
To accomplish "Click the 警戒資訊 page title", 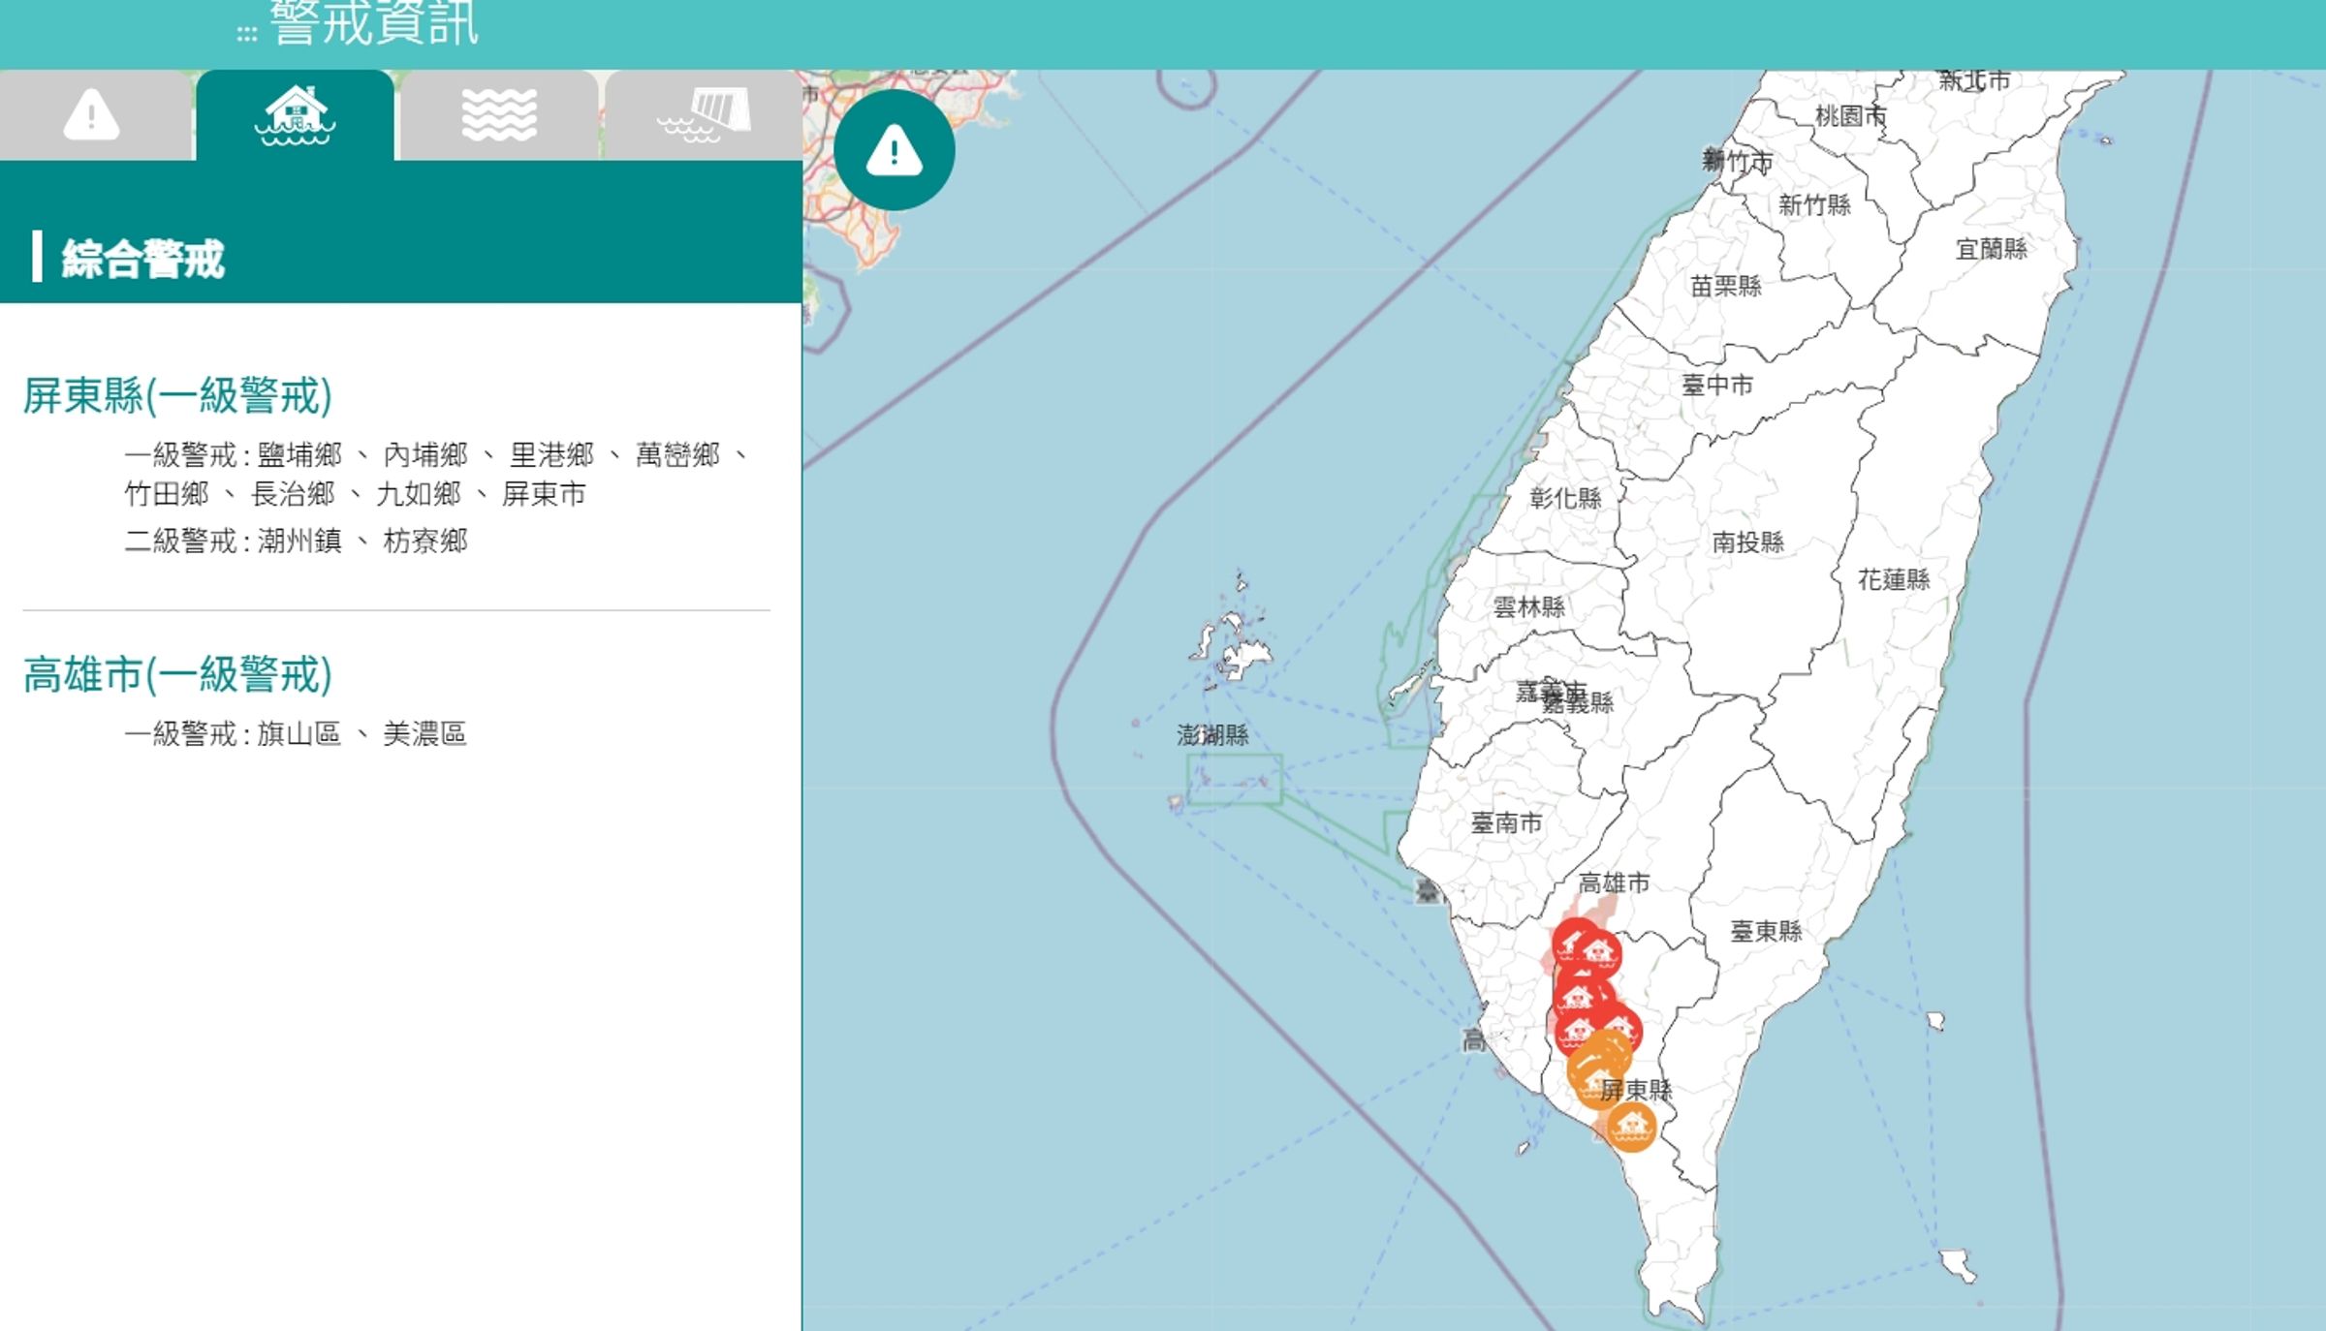I will (x=374, y=23).
